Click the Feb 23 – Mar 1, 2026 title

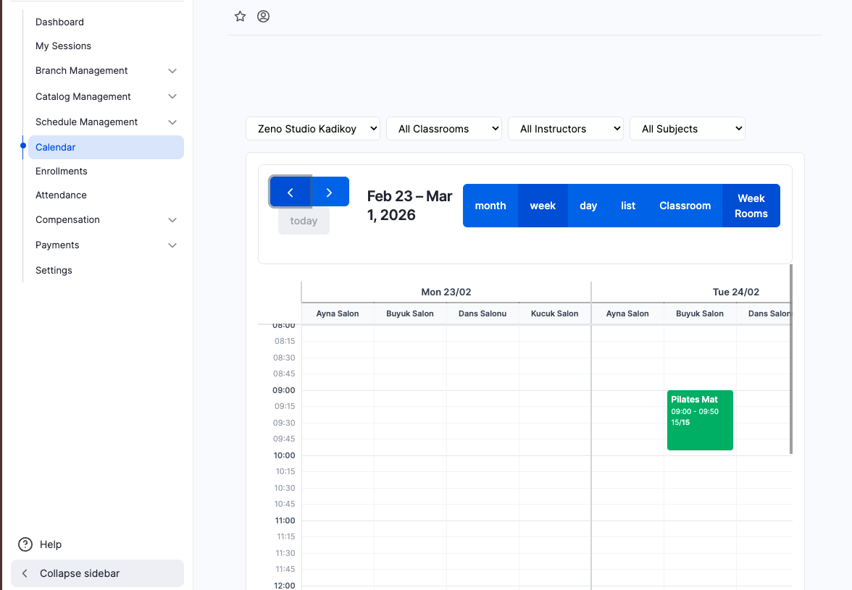tap(410, 206)
